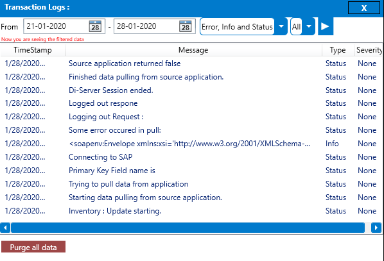The height and width of the screenshot is (261, 384).
Task: Open the From date calendar picker
Action: [x=95, y=26]
